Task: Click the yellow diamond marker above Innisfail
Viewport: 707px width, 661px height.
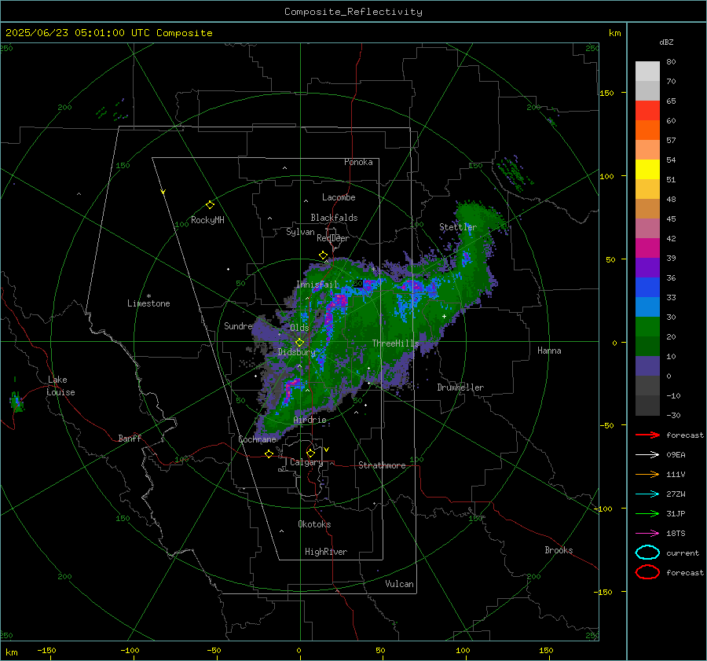Action: [323, 255]
